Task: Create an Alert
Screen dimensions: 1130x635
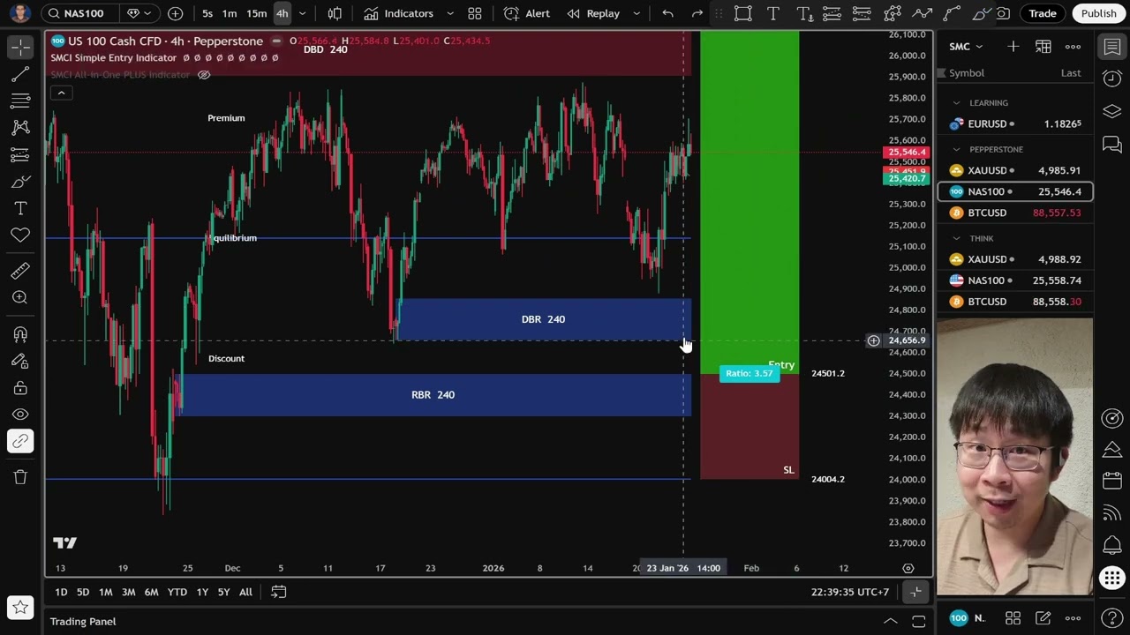Action: [527, 13]
